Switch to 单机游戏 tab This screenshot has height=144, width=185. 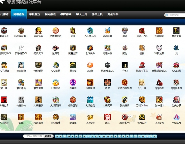click(34, 14)
